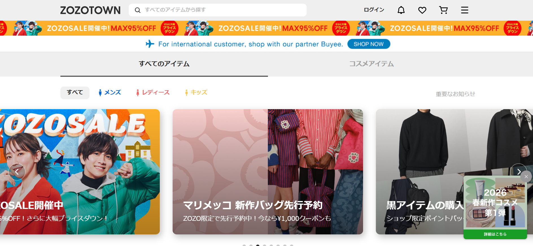
Task: Switch to the コスメアイテム tab
Action: click(x=372, y=64)
